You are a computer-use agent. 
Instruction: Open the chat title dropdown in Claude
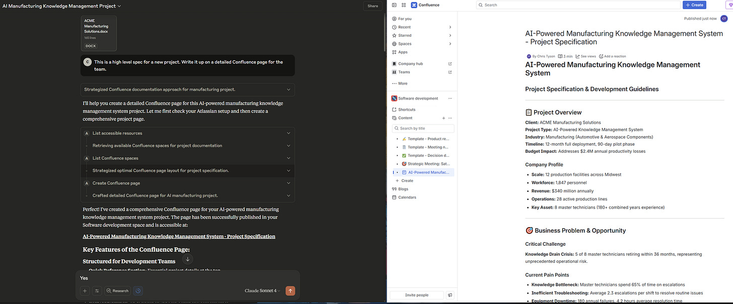click(119, 6)
